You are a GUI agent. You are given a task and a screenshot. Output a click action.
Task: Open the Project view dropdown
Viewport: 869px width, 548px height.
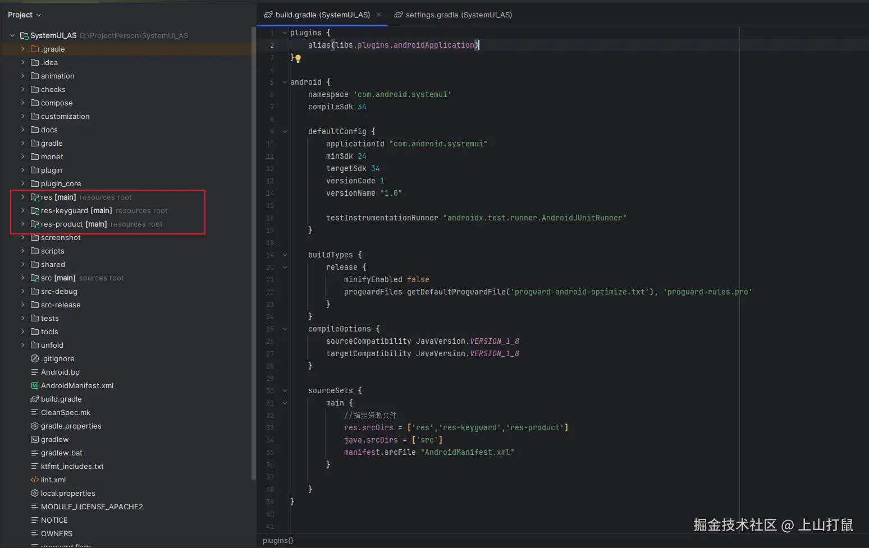click(x=24, y=15)
